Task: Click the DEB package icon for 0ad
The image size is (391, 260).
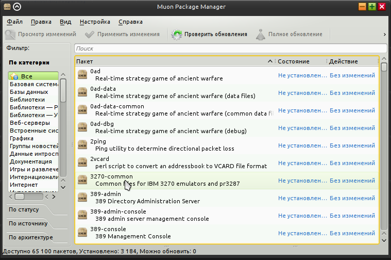Action: tap(82, 75)
